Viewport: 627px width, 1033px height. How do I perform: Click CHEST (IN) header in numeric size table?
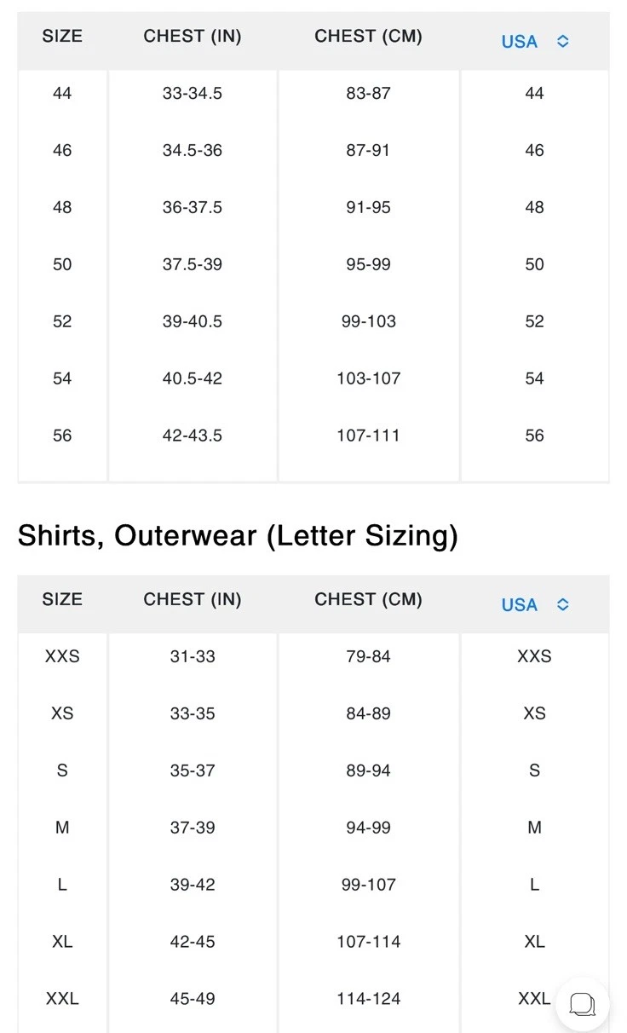(193, 36)
